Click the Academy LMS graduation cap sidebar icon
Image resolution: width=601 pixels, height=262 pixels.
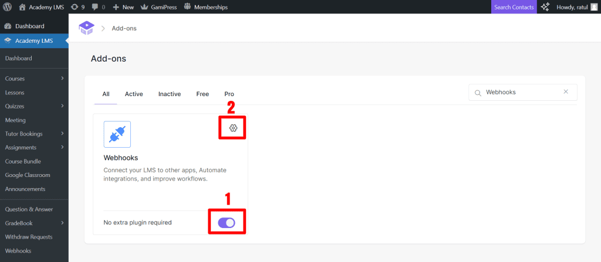pos(7,40)
